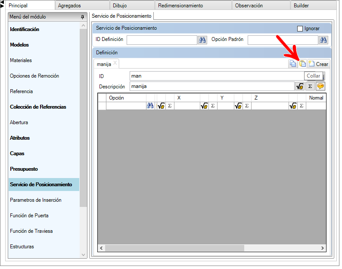This screenshot has height=269, width=342.
Task: Open Identificación in module menu
Action: tap(25, 29)
